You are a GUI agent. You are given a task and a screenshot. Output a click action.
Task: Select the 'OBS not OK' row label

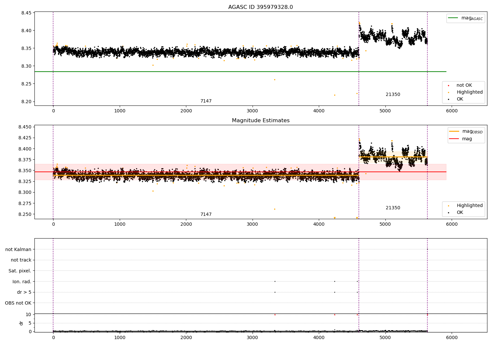pos(18,303)
